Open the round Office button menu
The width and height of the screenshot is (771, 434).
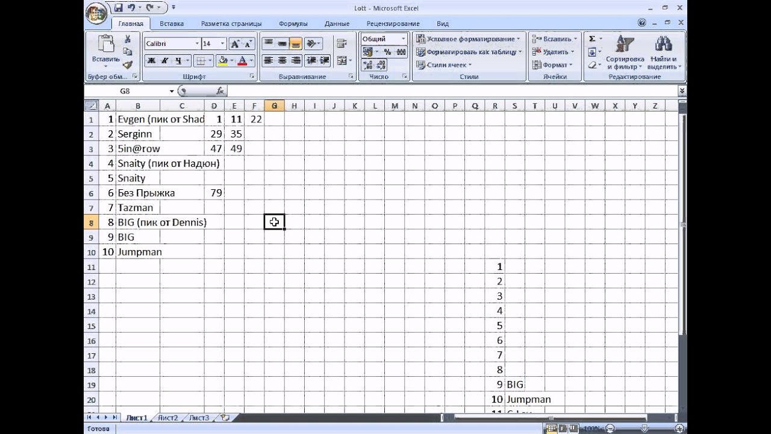96,13
